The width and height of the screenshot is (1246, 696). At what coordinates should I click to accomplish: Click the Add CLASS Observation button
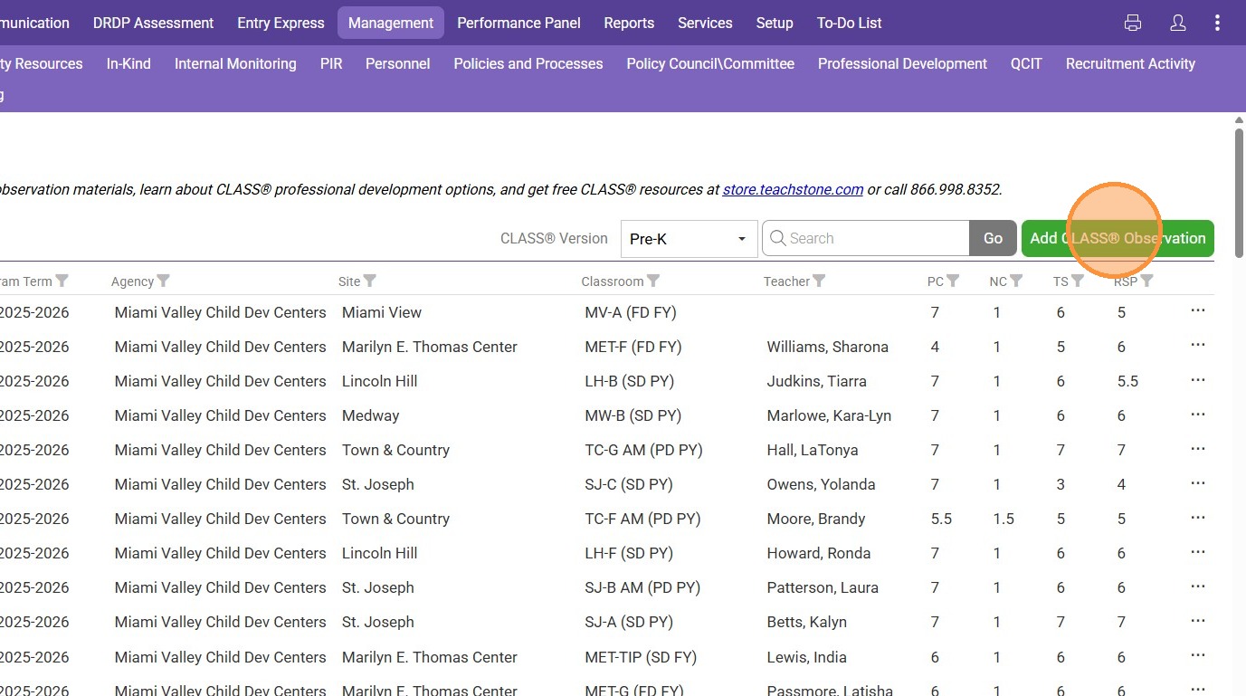pyautogui.click(x=1117, y=239)
